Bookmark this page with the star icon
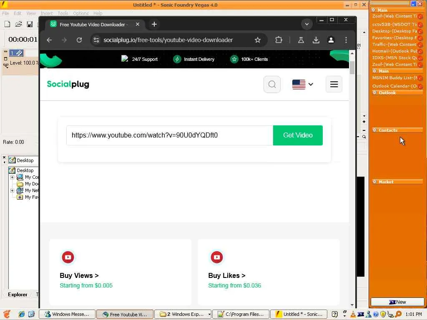 tap(257, 40)
